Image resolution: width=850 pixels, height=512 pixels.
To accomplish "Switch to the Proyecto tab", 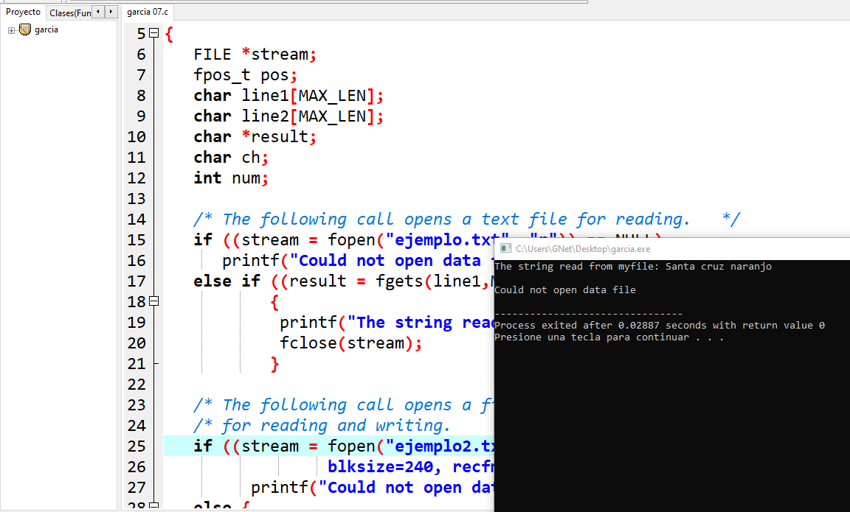I will coord(23,12).
